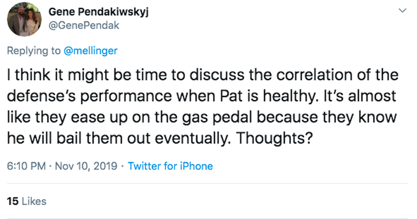Click the "Replying to" label
This screenshot has width=417, height=219.
[34, 50]
